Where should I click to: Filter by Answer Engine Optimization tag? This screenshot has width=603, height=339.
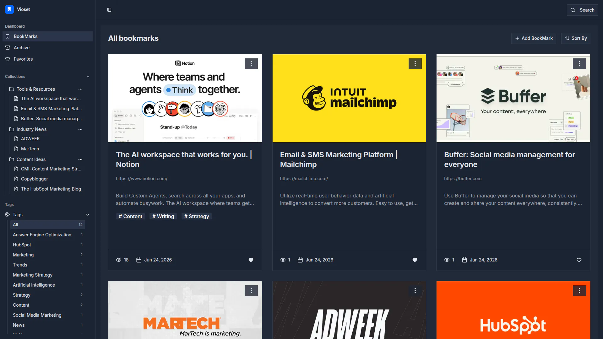tap(48, 235)
